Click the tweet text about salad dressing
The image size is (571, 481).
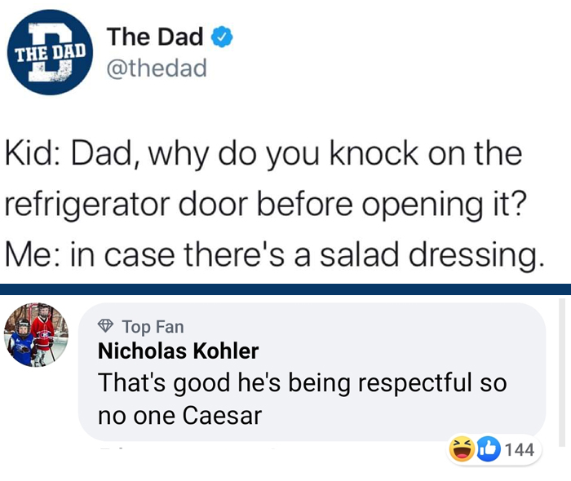[x=275, y=203]
